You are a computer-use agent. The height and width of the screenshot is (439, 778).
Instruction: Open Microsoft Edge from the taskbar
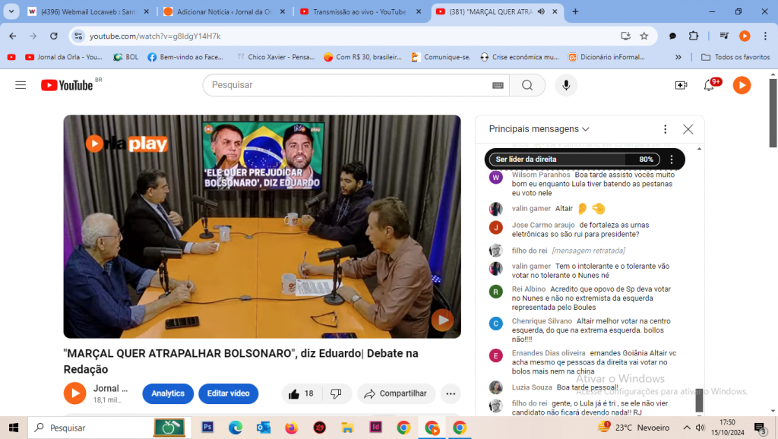click(236, 427)
